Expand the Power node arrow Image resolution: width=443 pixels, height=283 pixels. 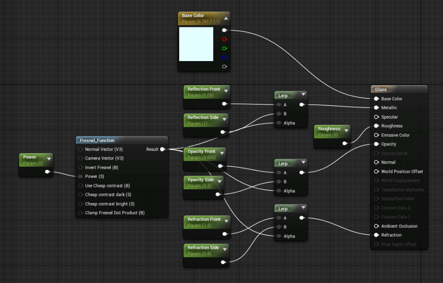(x=49, y=159)
